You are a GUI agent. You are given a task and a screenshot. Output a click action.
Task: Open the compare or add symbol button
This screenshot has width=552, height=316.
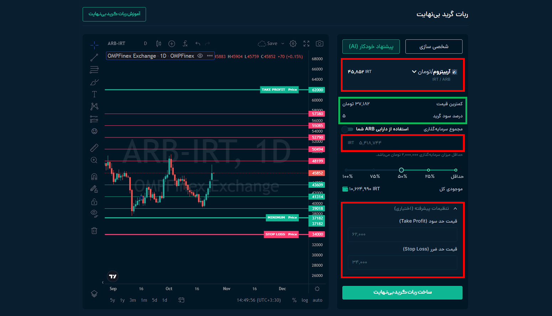[x=172, y=43]
